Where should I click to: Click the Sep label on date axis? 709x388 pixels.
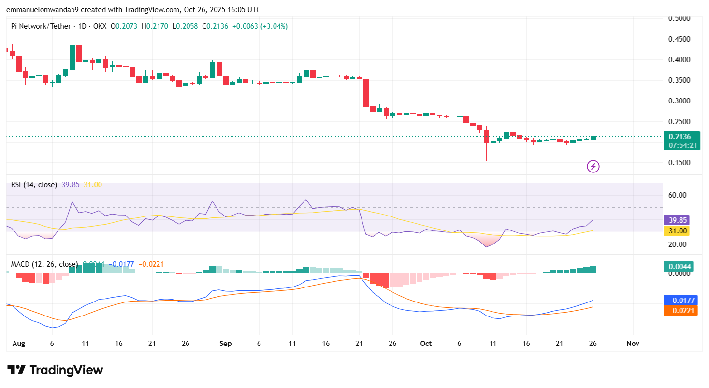pyautogui.click(x=226, y=344)
